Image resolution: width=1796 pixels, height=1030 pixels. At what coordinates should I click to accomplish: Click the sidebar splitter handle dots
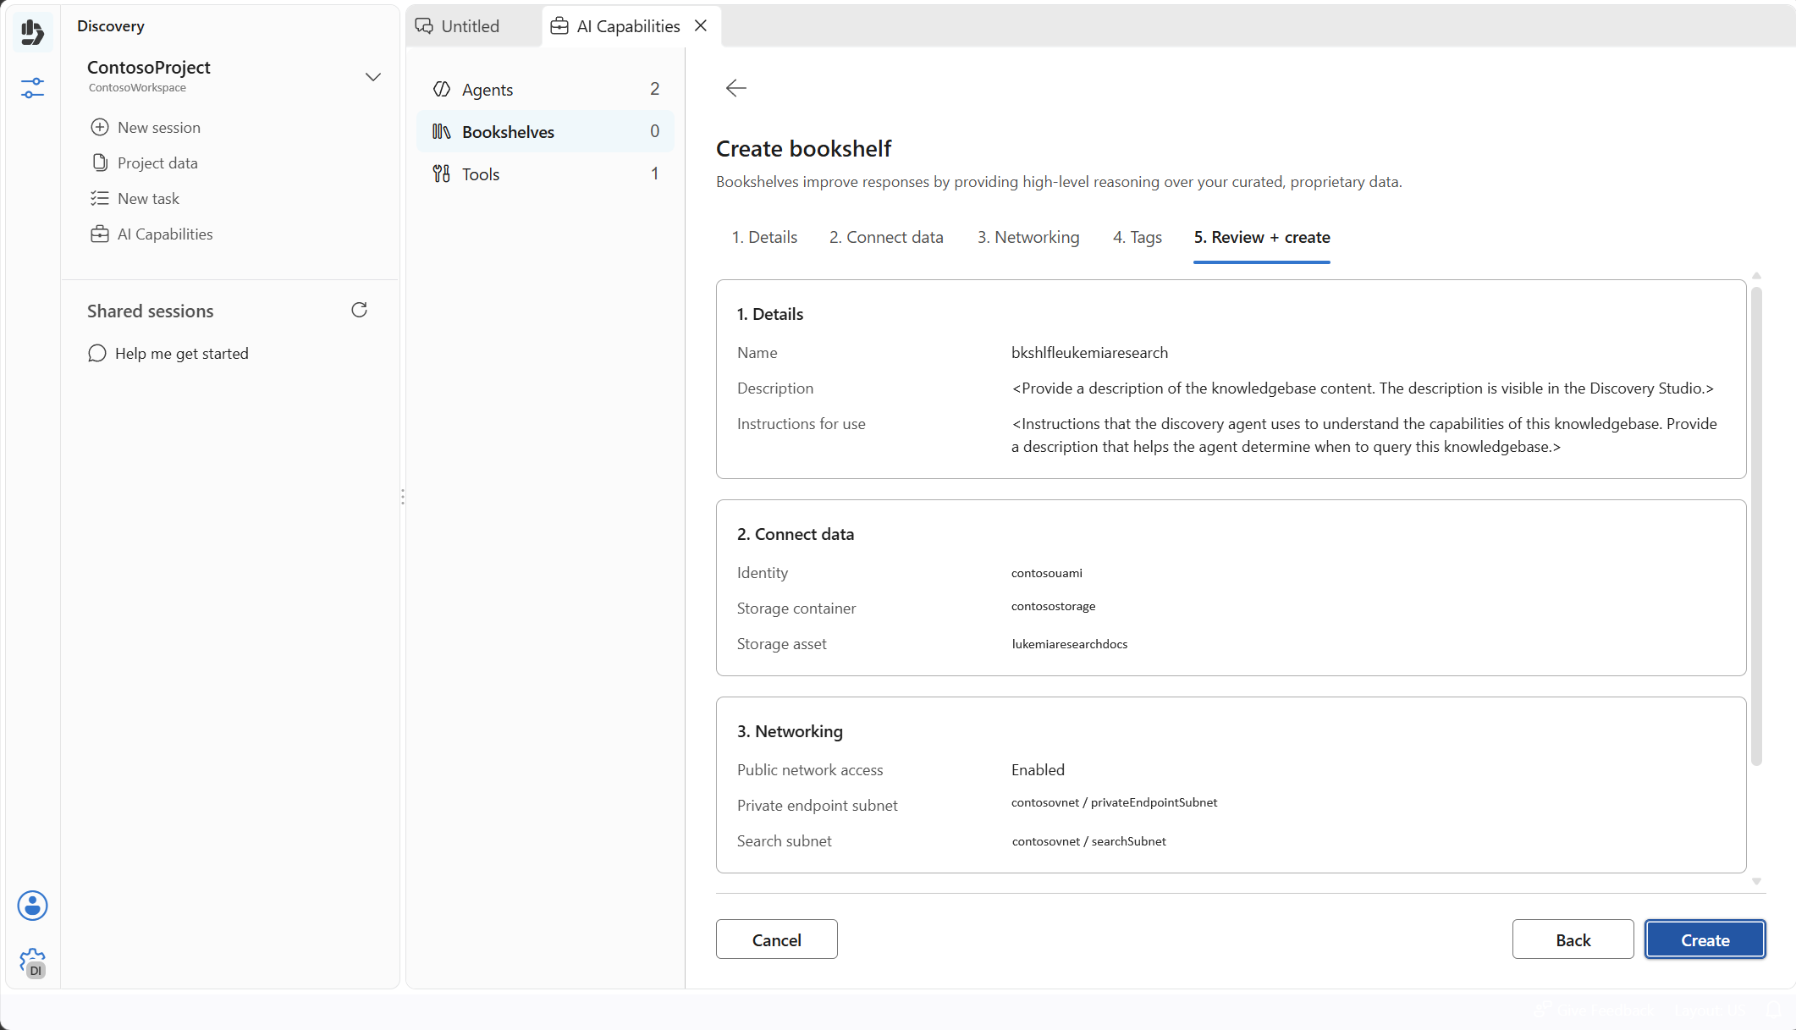403,497
